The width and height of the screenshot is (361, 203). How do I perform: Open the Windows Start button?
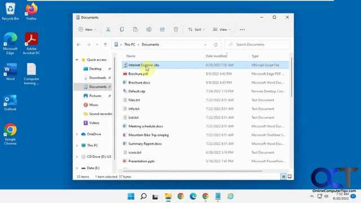[x=131, y=196]
